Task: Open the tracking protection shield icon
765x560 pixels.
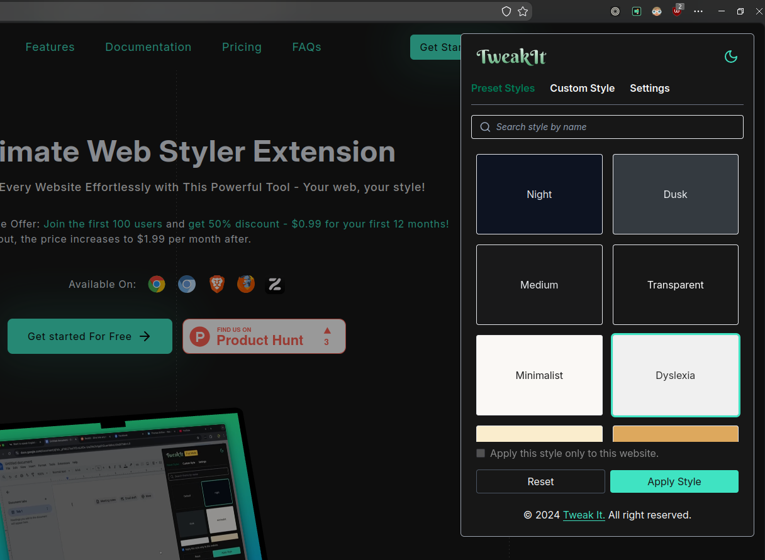Action: (506, 11)
